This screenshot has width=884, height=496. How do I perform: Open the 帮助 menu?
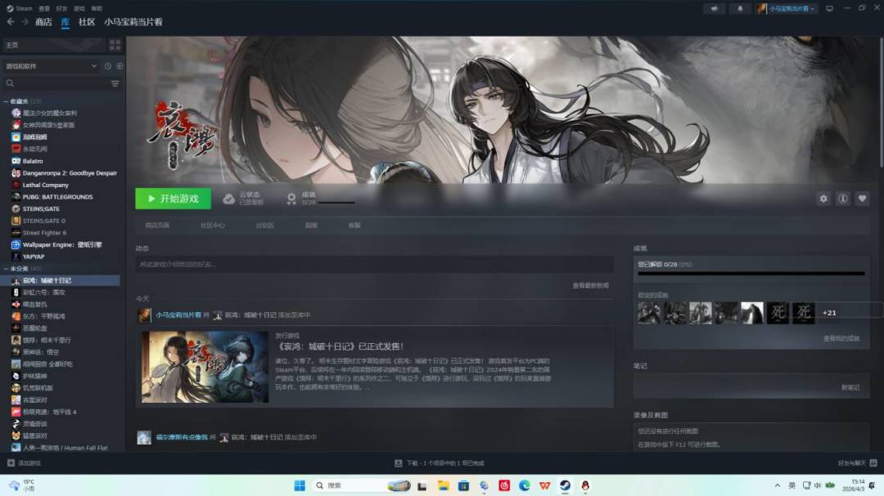[97, 8]
